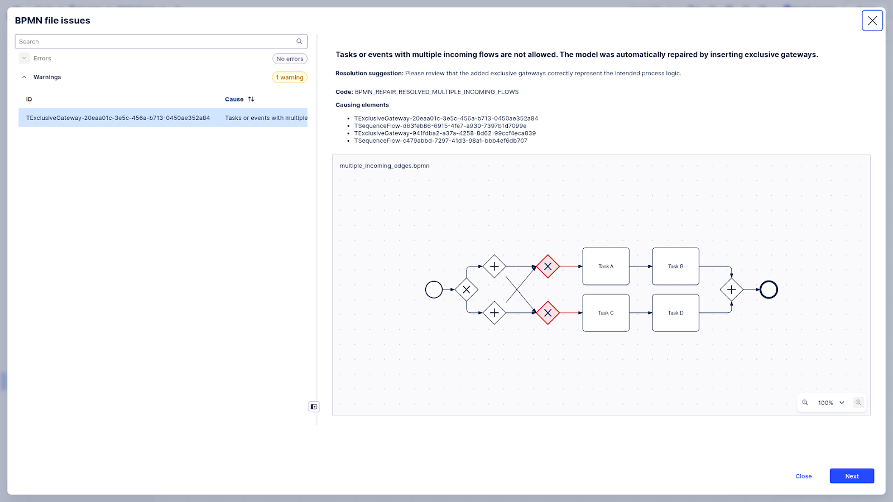Click the zoom out magnifier icon

[x=805, y=403]
